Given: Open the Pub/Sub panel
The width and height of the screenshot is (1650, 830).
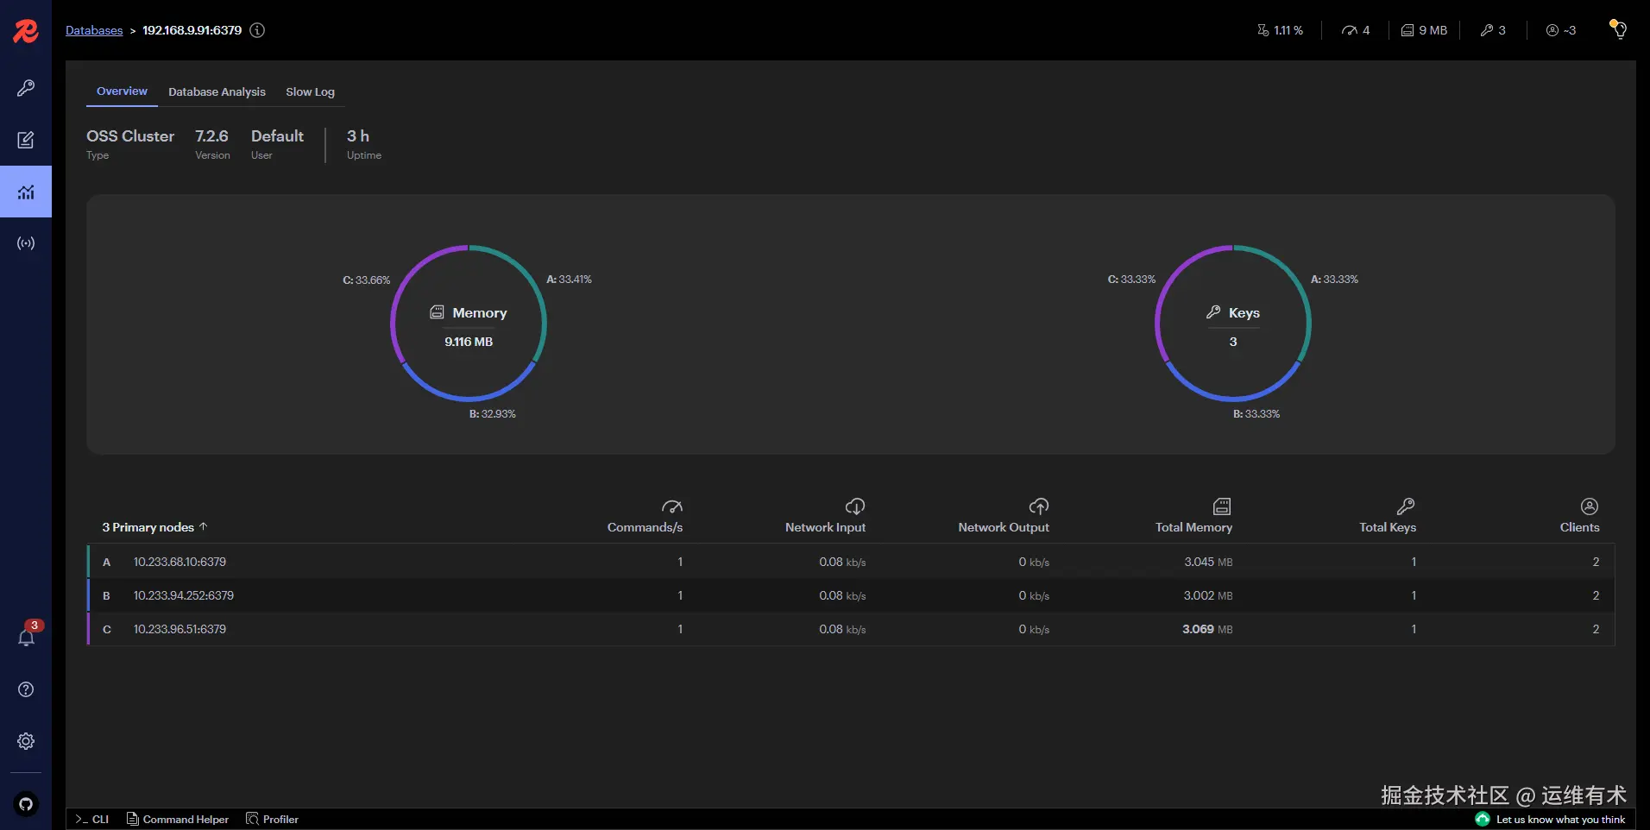Looking at the screenshot, I should click(27, 242).
